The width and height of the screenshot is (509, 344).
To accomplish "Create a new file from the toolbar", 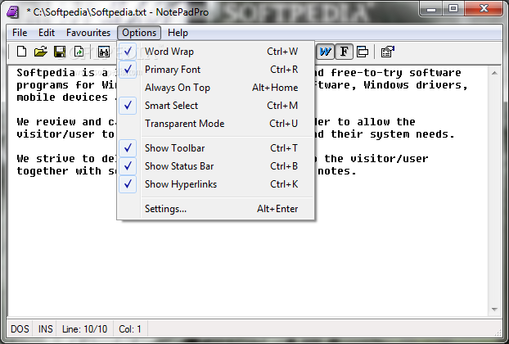I will pos(21,52).
